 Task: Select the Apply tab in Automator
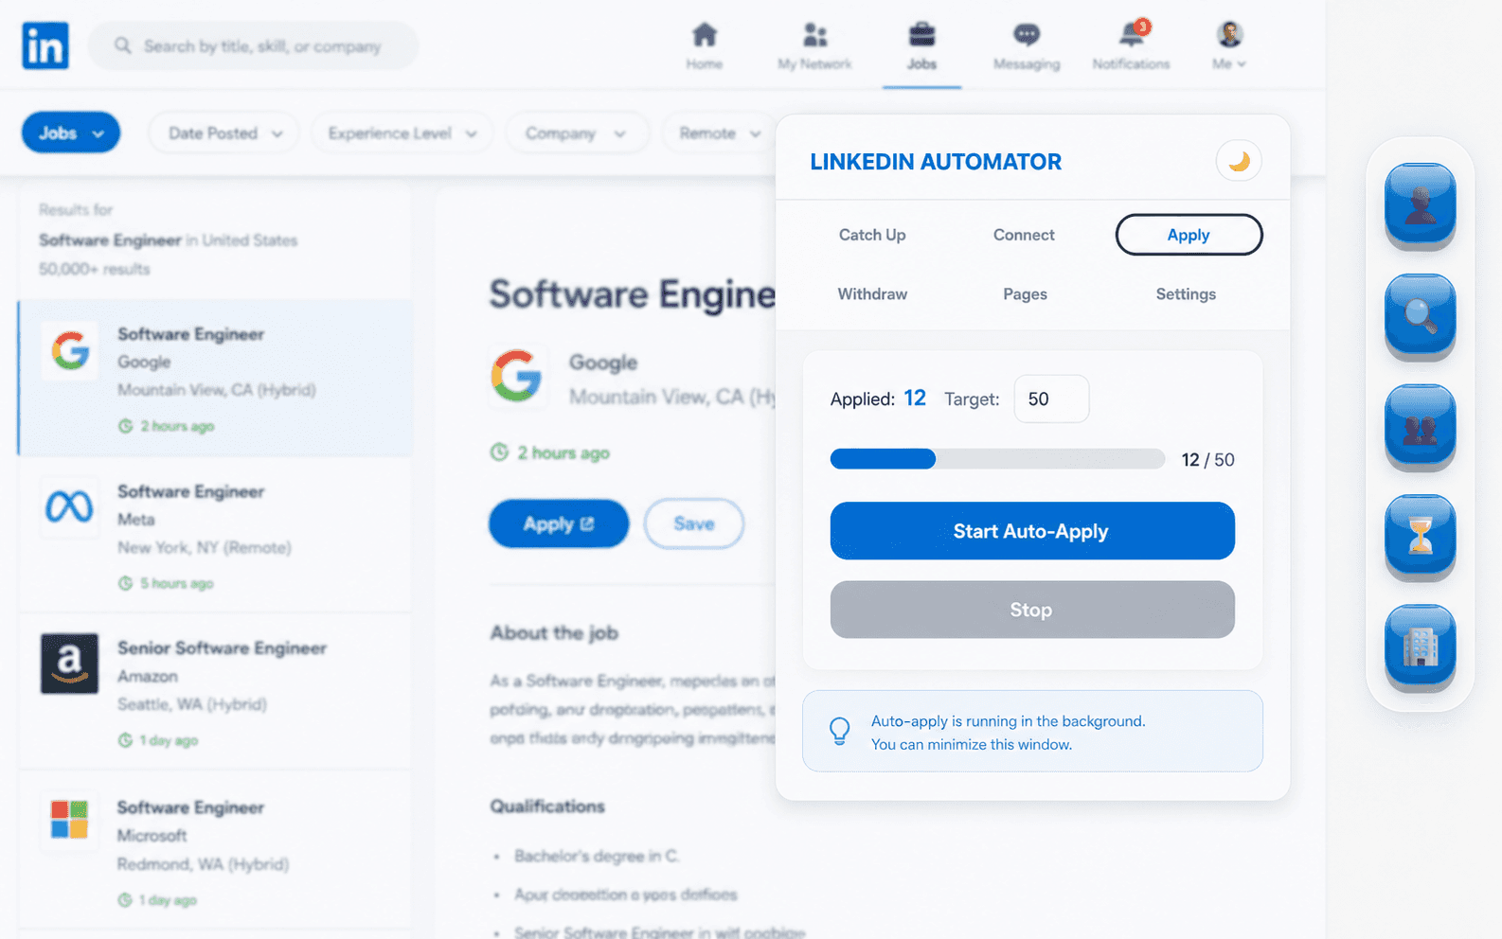pyautogui.click(x=1189, y=235)
